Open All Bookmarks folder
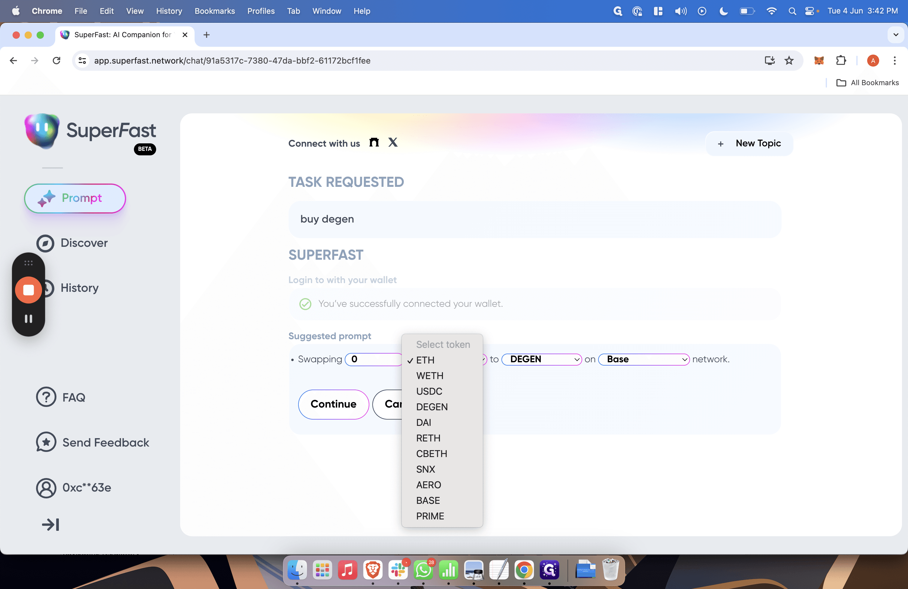Viewport: 908px width, 589px height. tap(867, 83)
